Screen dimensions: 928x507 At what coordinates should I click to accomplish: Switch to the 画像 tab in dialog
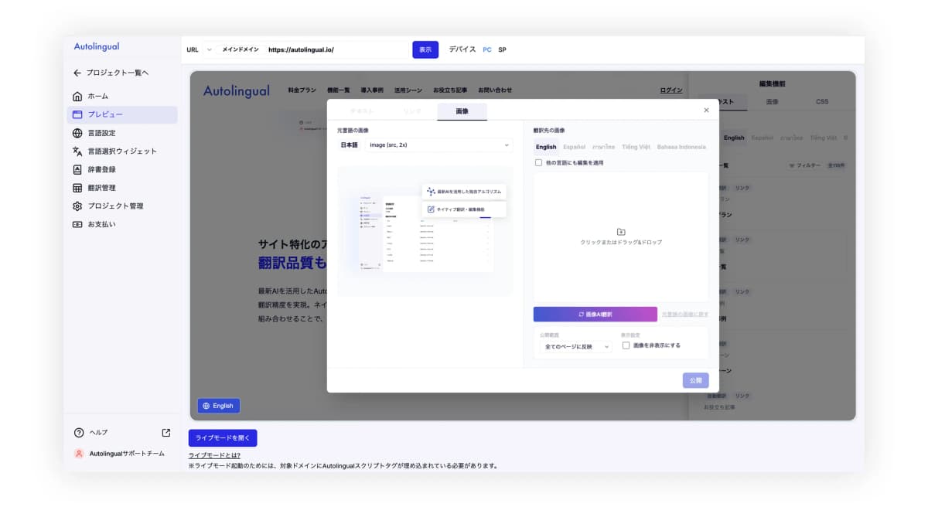tap(462, 111)
